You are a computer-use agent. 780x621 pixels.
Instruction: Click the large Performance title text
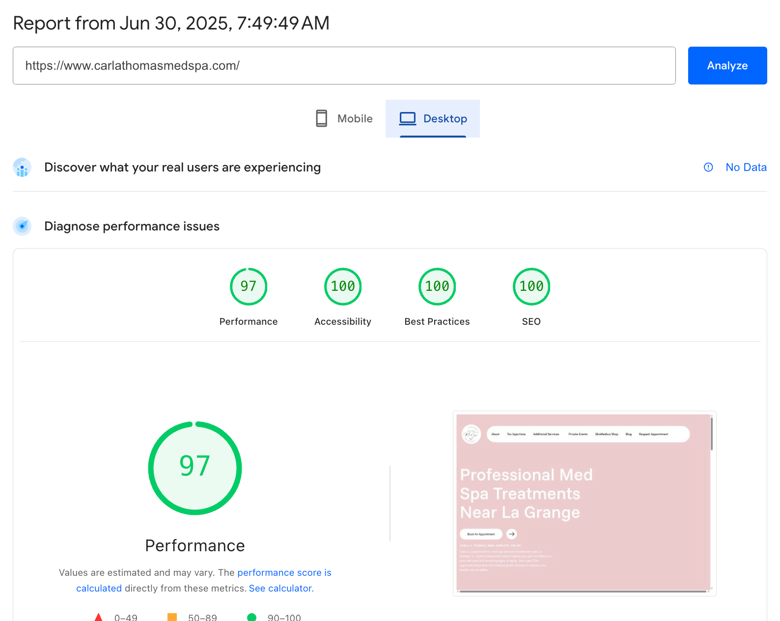point(195,545)
